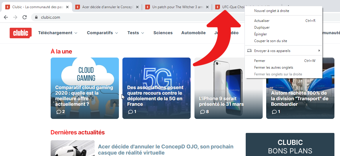
Task: Reload the page with the refresh icon
Action: click(25, 17)
